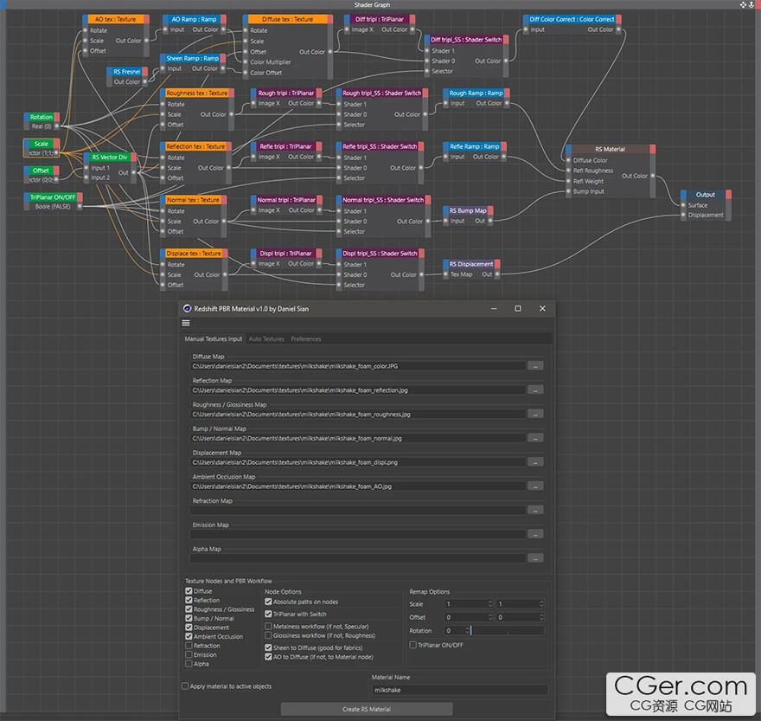Select the green Rotation node header

click(42, 117)
